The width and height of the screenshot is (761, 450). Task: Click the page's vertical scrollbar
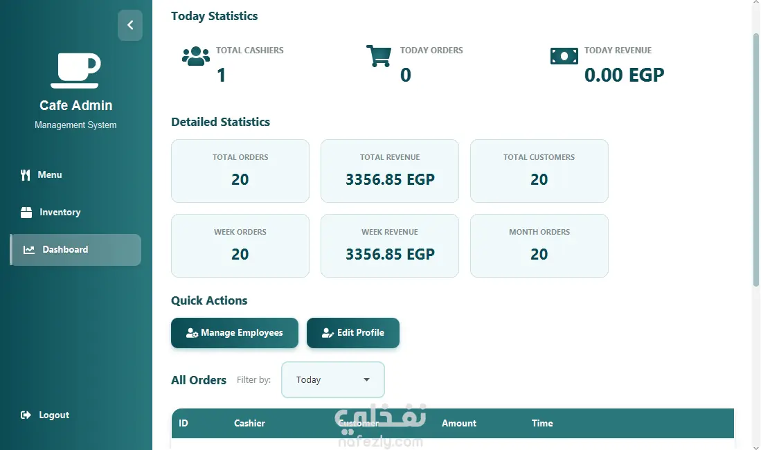755,160
